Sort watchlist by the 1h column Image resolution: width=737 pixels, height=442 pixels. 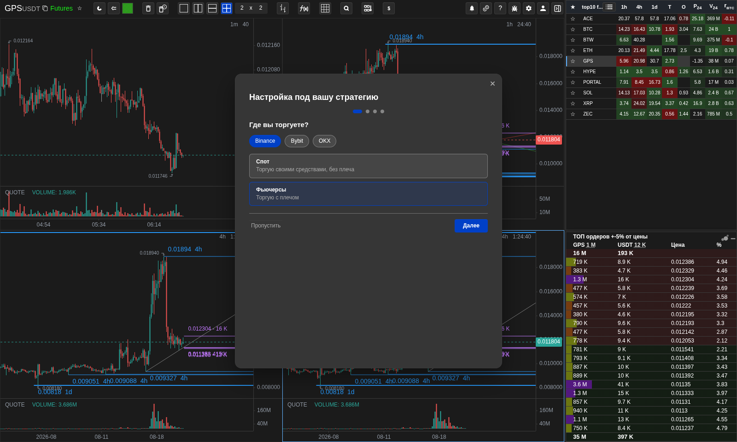(x=624, y=7)
